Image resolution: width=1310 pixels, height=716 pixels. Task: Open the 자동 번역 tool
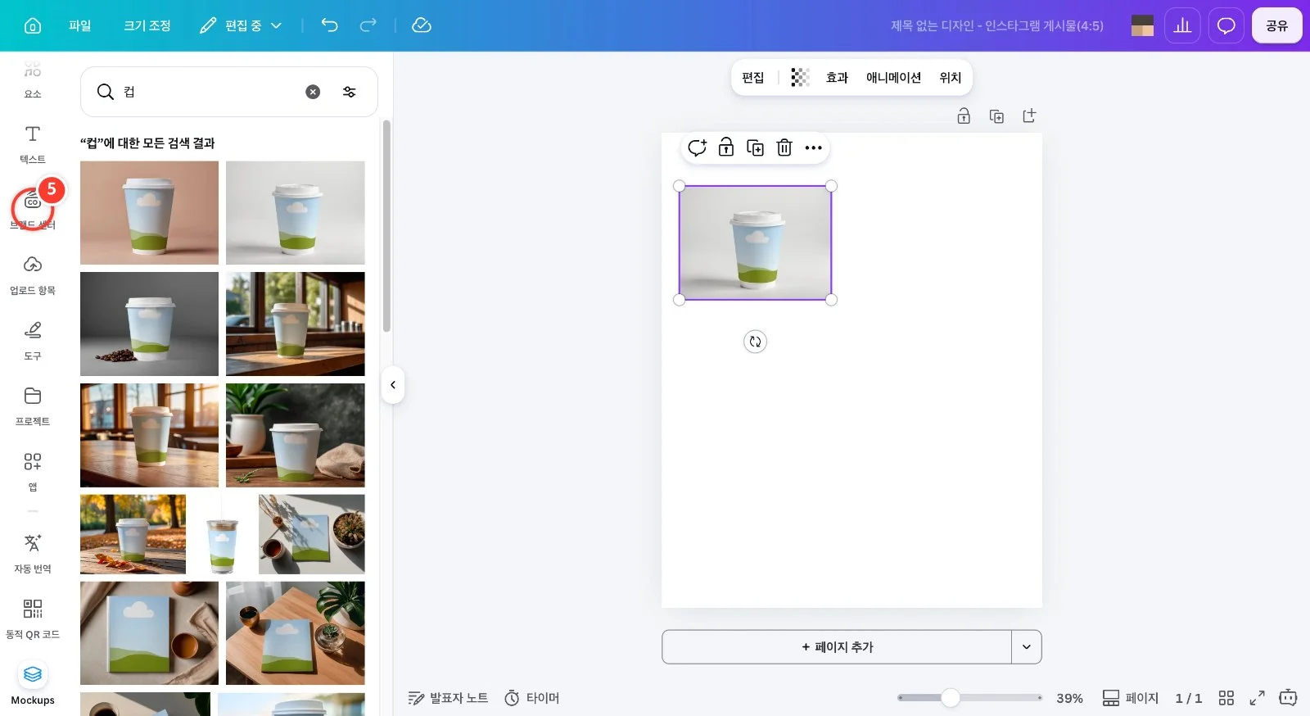(x=33, y=553)
